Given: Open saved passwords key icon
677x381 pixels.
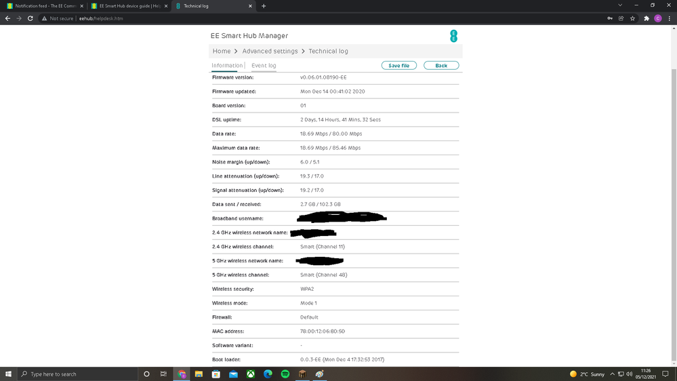Looking at the screenshot, I should click(610, 18).
